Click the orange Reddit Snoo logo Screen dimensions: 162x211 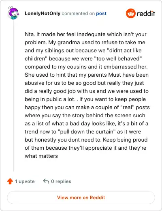pyautogui.click(x=131, y=13)
